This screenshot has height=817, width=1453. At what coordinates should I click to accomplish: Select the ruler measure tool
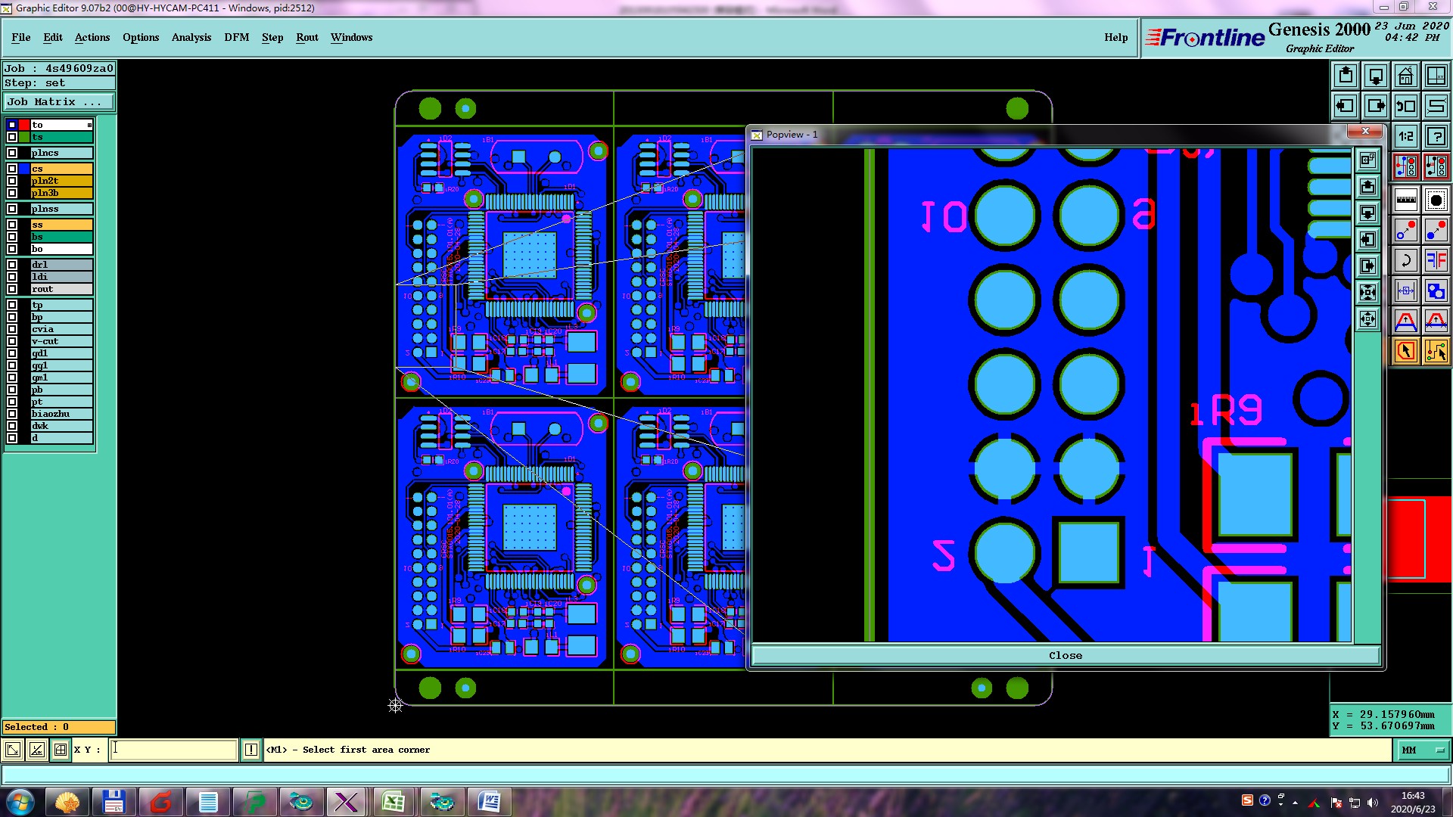pyautogui.click(x=1405, y=200)
